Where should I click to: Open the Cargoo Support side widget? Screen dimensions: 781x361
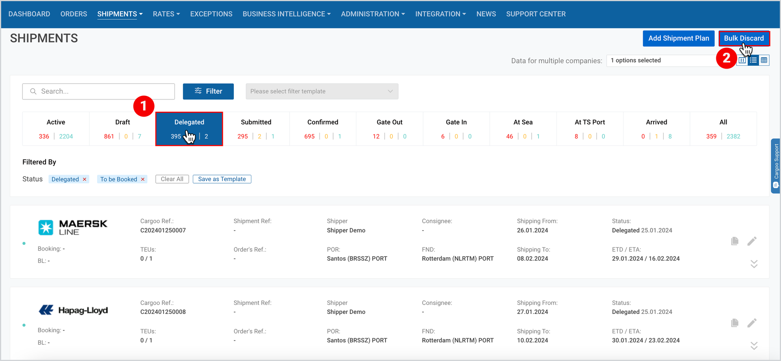click(776, 166)
